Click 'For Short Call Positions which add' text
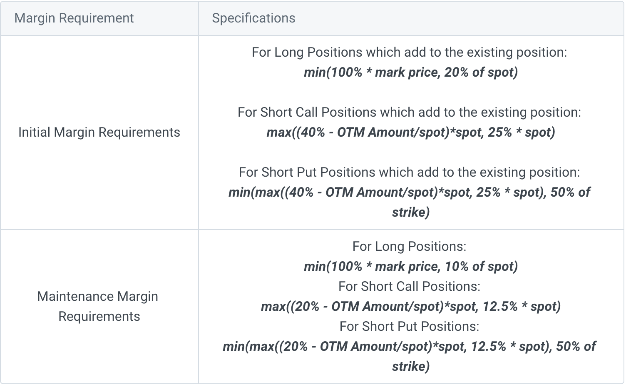The image size is (626, 385). [409, 112]
